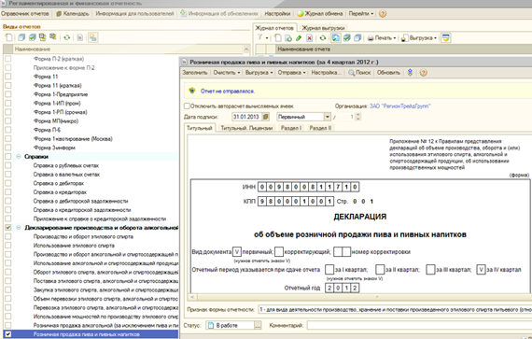Toggle Отключить авторасчет вычисляемых ячеек checkbox

click(x=187, y=106)
